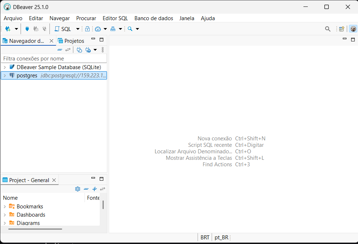Expand the Bookmarks folder
This screenshot has height=244, width=358.
5,207
